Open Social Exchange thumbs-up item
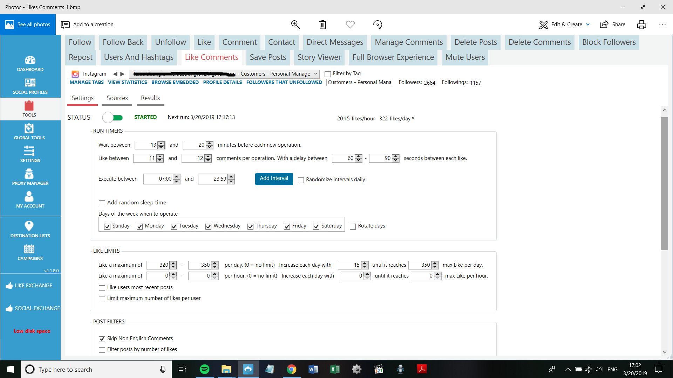The image size is (673, 378). click(x=33, y=308)
